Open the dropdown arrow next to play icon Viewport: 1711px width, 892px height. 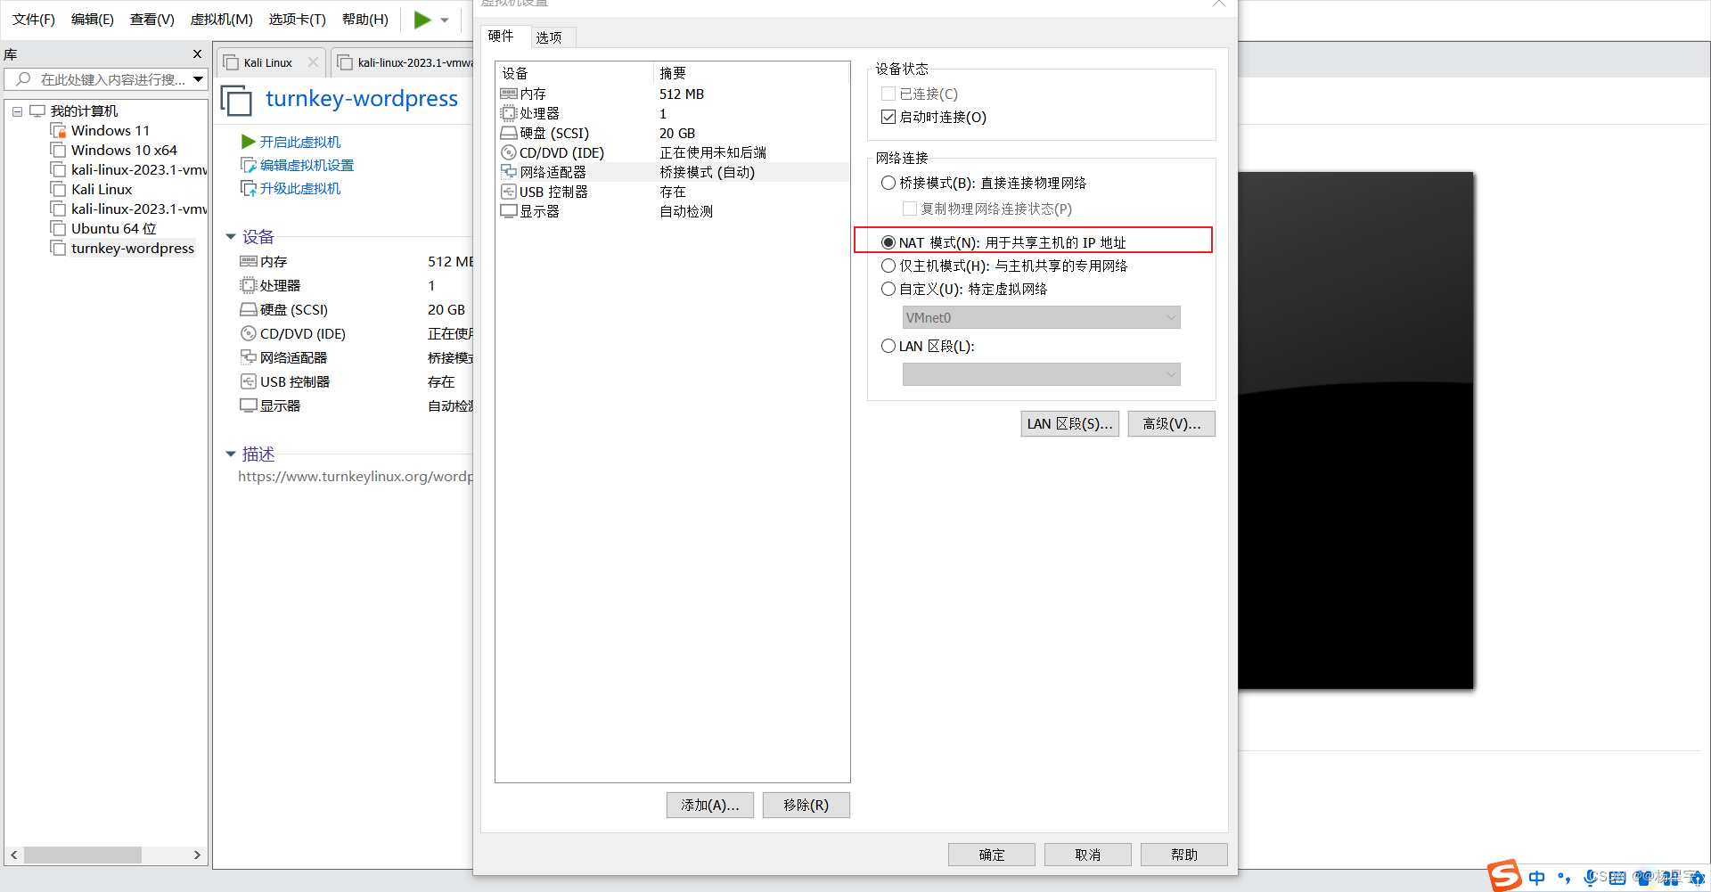pos(445,20)
